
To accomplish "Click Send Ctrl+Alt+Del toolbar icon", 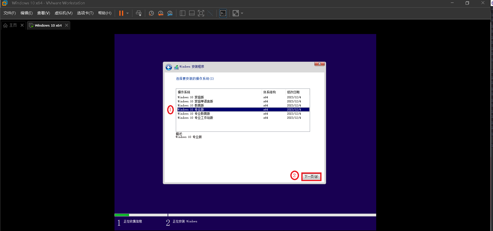I will click(x=139, y=13).
